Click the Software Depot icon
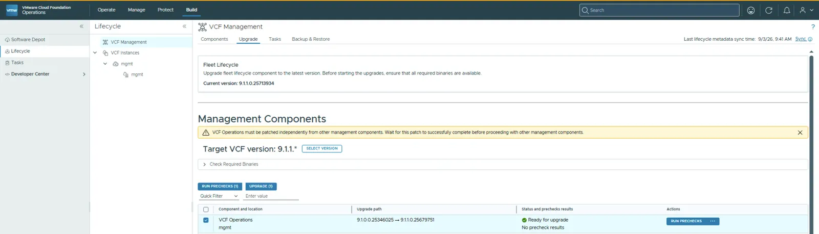Image resolution: width=819 pixels, height=234 pixels. click(7, 40)
